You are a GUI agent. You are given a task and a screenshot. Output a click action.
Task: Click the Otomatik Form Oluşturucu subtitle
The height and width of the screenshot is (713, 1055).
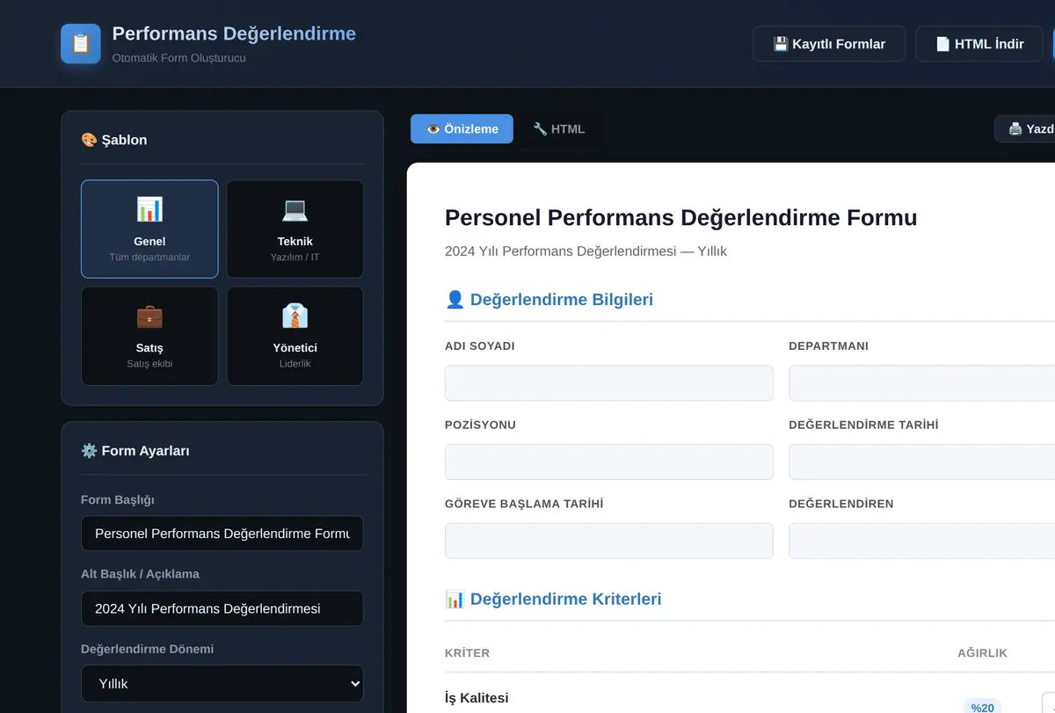[179, 58]
